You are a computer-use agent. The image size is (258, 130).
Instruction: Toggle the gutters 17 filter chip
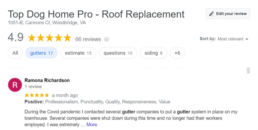click(42, 53)
